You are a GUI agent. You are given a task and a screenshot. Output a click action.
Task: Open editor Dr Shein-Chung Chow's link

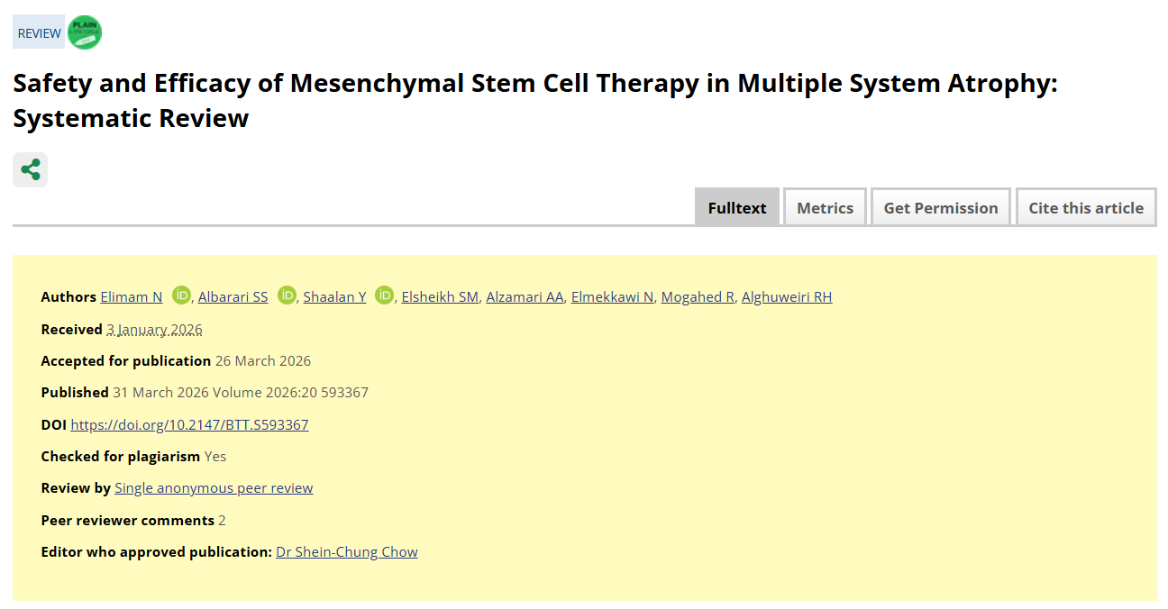pos(347,552)
